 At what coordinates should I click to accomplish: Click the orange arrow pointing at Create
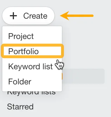tap(77, 16)
